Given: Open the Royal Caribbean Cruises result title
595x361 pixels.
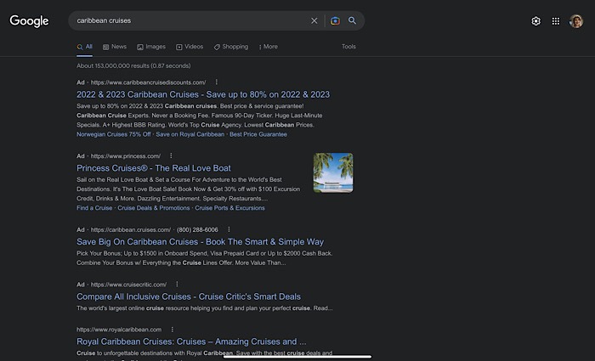Looking at the screenshot, I should (191, 341).
